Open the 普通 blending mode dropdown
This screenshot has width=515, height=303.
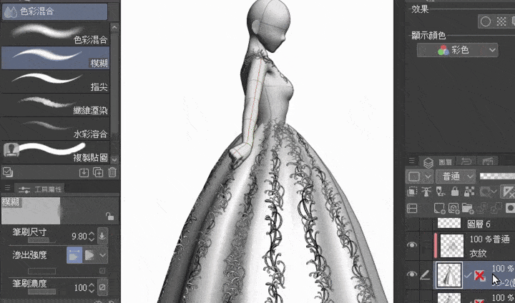(x=456, y=177)
